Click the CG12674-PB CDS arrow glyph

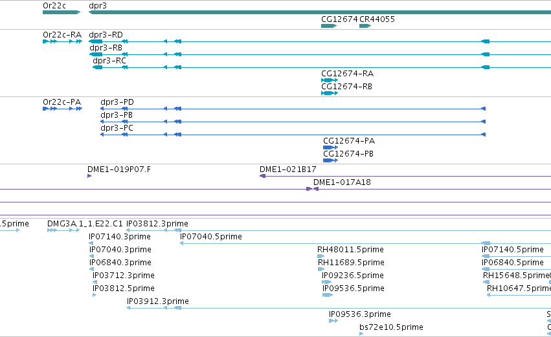[x=331, y=161]
